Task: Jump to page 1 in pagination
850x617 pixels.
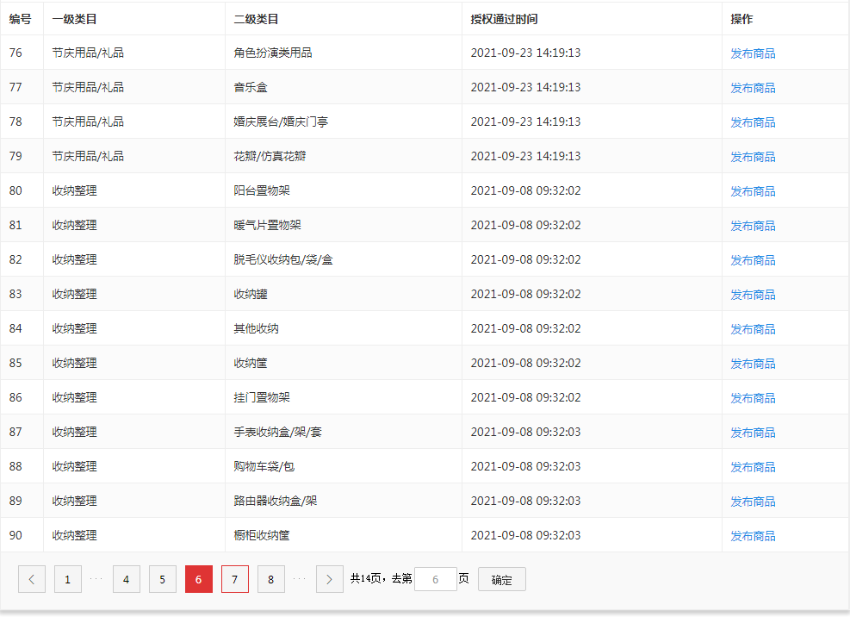Action: coord(68,579)
